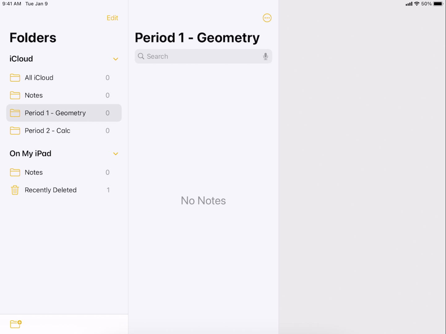The width and height of the screenshot is (446, 334).
Task: Check the battery status icon
Action: (438, 4)
